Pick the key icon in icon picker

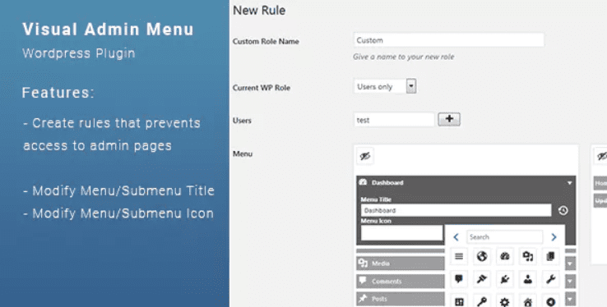482,300
